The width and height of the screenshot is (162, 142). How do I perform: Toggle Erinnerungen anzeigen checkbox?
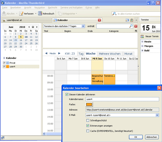88,126
